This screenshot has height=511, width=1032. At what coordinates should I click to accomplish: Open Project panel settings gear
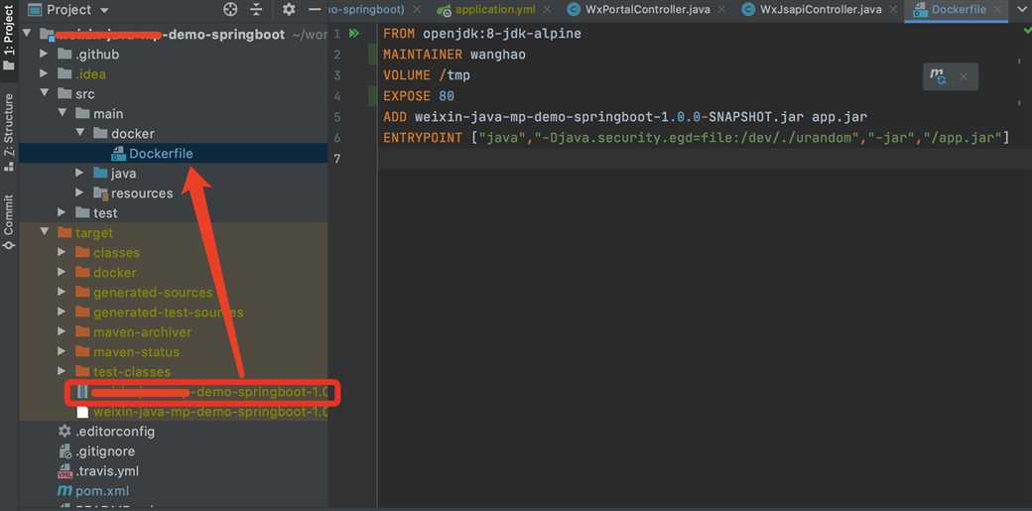(289, 9)
